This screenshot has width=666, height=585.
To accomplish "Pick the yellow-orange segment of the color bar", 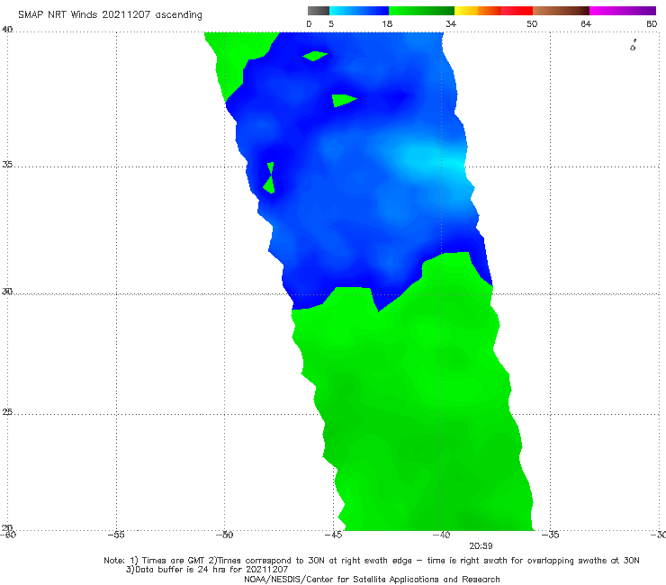I will (478, 11).
